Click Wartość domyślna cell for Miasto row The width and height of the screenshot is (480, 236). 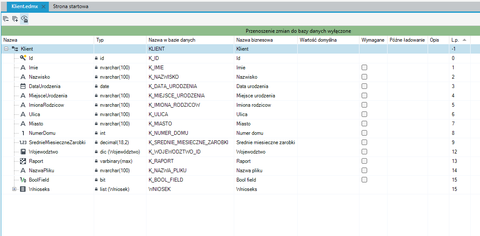(x=328, y=124)
